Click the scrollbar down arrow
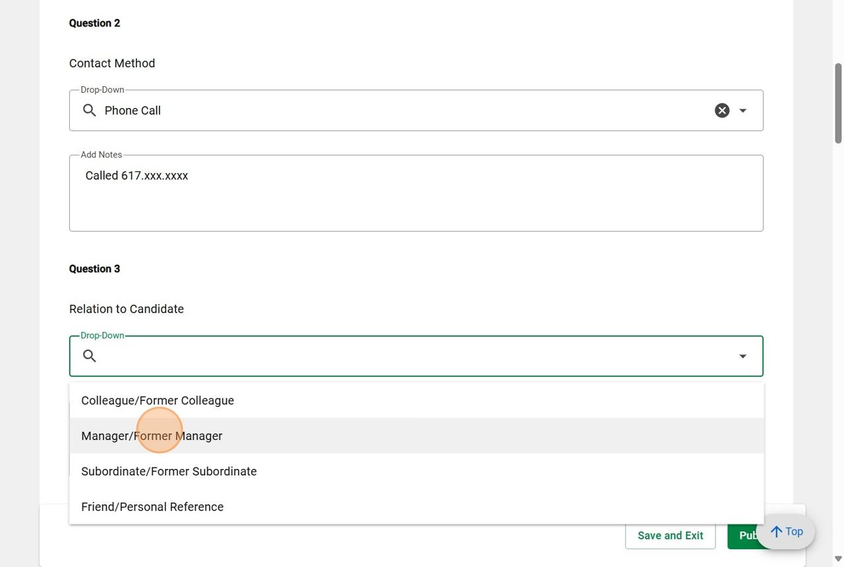Screen dimensions: 844x567 [x=838, y=559]
